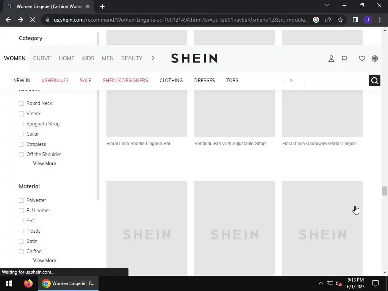Image resolution: width=388 pixels, height=291 pixels.
Task: Click the SHEIN logo to go home
Action: (x=194, y=58)
